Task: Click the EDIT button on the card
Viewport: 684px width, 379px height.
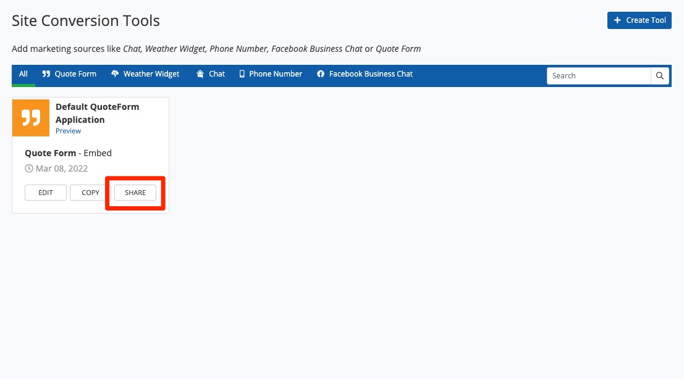Action: (x=46, y=193)
